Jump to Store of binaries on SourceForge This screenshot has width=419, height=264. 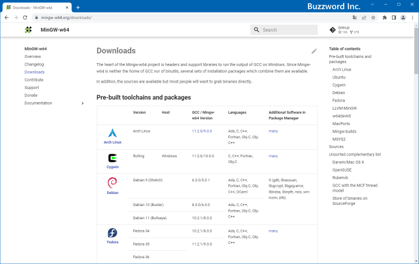(x=350, y=201)
